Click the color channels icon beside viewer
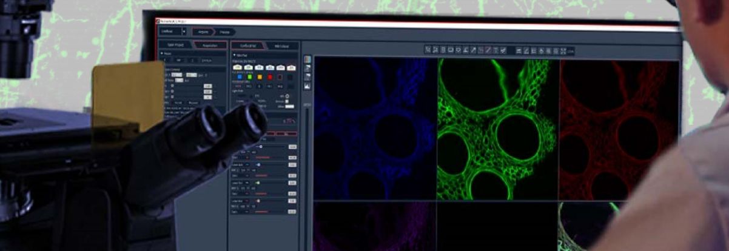 point(307,59)
